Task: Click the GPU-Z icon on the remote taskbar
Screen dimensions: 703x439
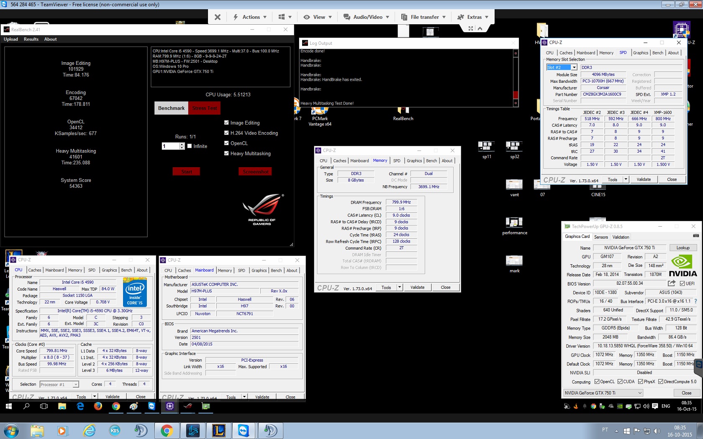Action: click(x=206, y=406)
